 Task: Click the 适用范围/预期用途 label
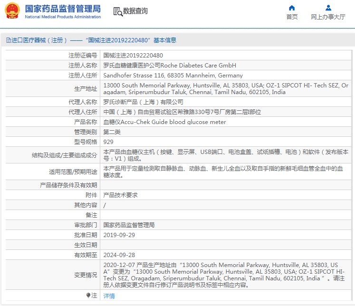pos(73,172)
